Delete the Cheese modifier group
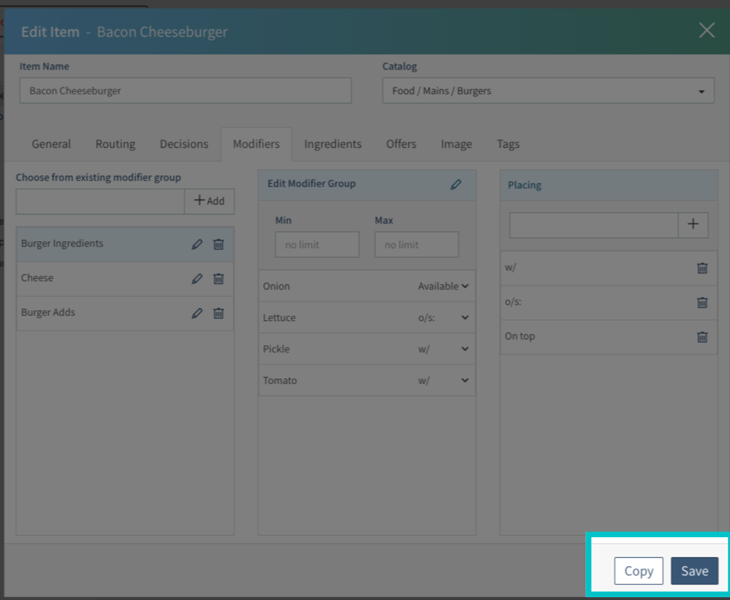The height and width of the screenshot is (600, 730). click(x=218, y=278)
